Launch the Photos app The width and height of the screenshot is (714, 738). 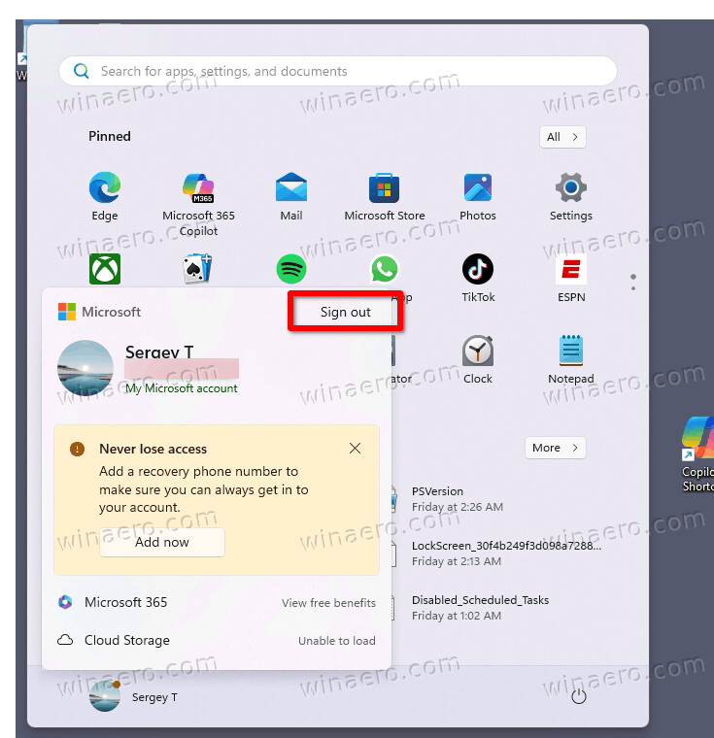[x=478, y=197]
